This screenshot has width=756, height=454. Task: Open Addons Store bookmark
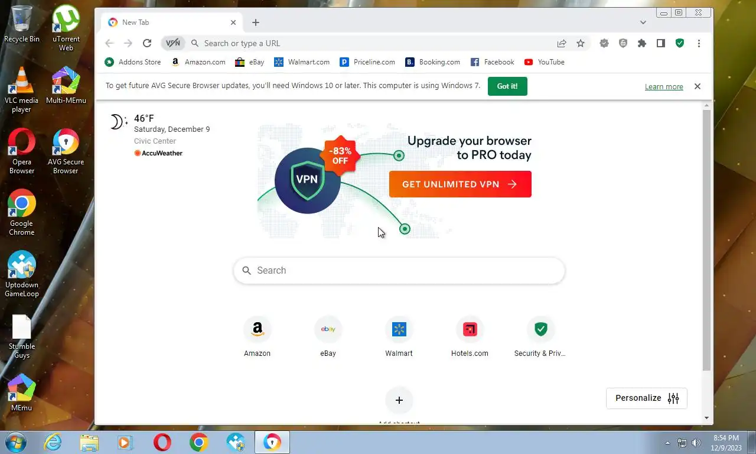tap(133, 62)
